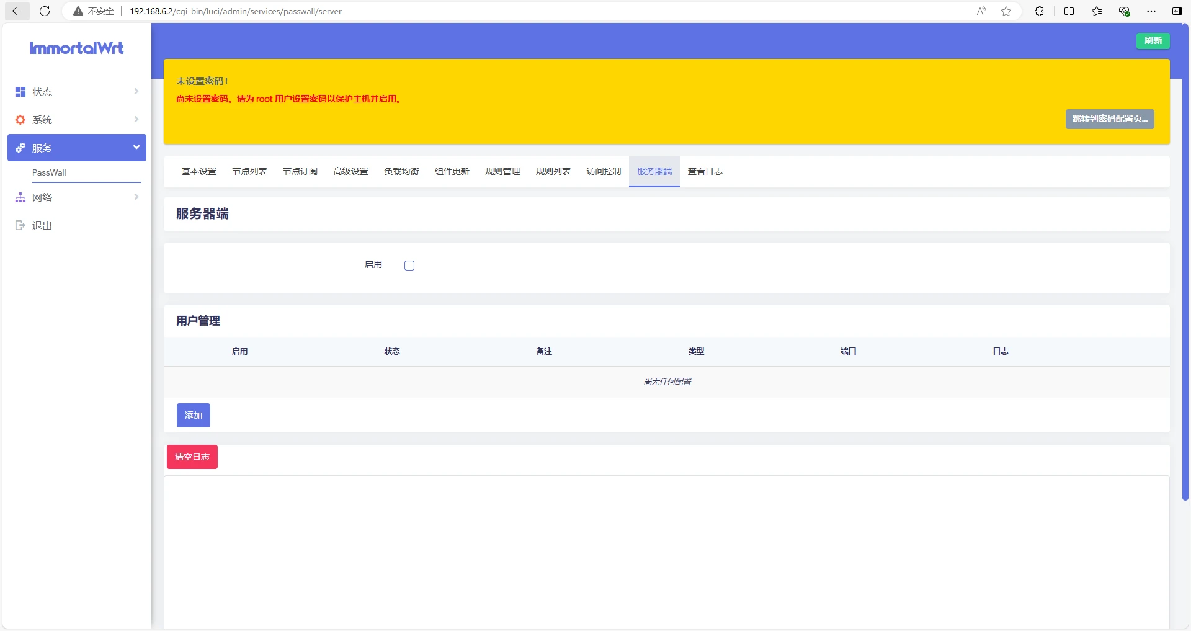1191x631 pixels.
Task: Click the red 清空日志 button
Action: click(192, 457)
